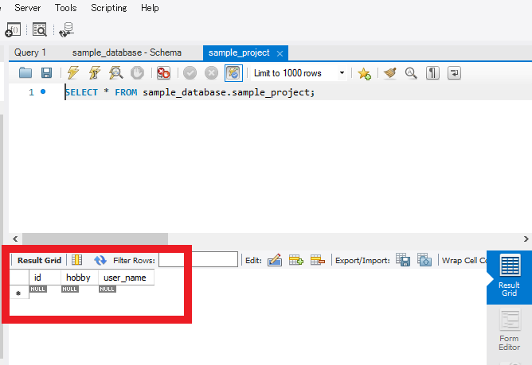Viewport: 532px width, 365px height.
Task: Click on the SELECT query text
Action: pos(190,92)
